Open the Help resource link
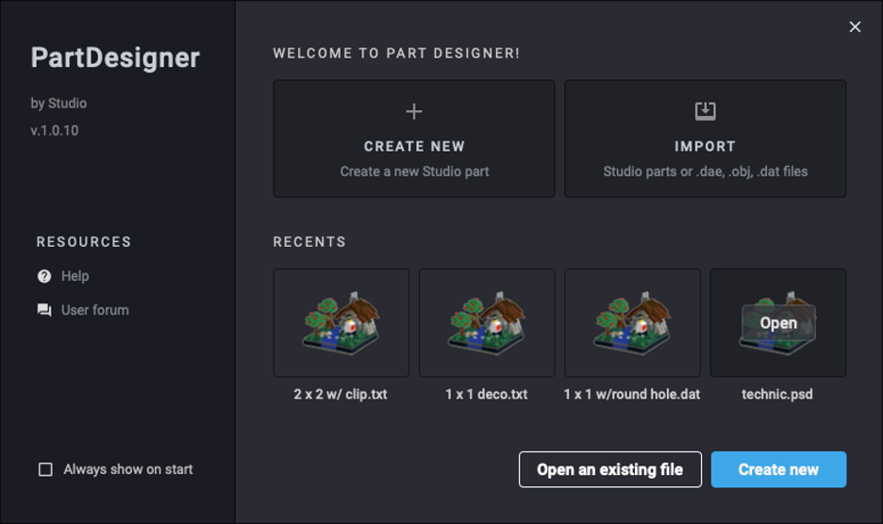Screen dimensions: 883x524 tap(75, 276)
